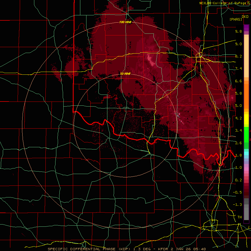The image size is (251, 251).
Task: Click the 100 NMI range ring label
Action: pos(125,22)
